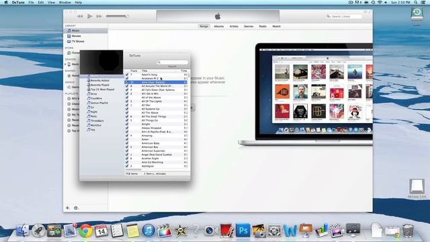Open iTunes from the Dock

click(x=148, y=231)
